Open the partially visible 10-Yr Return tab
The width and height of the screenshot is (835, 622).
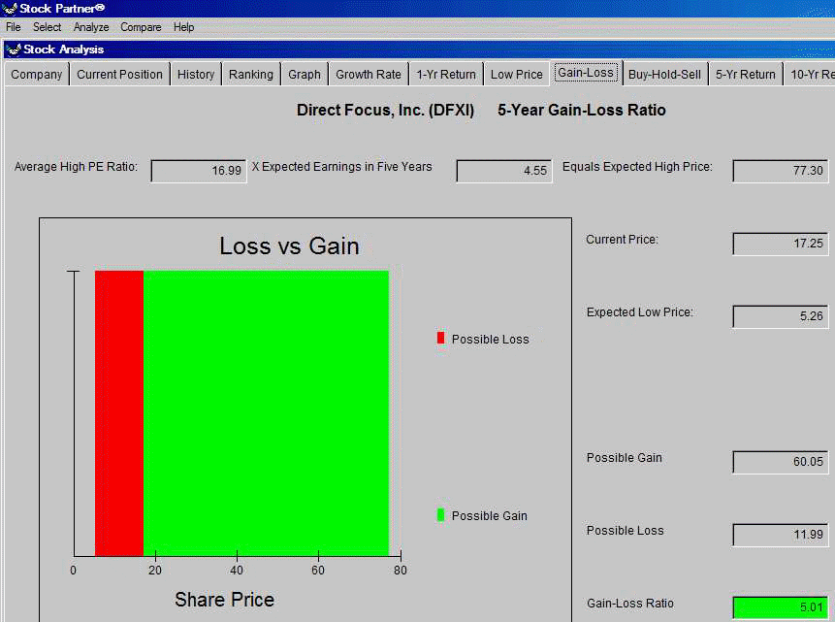[x=810, y=75]
